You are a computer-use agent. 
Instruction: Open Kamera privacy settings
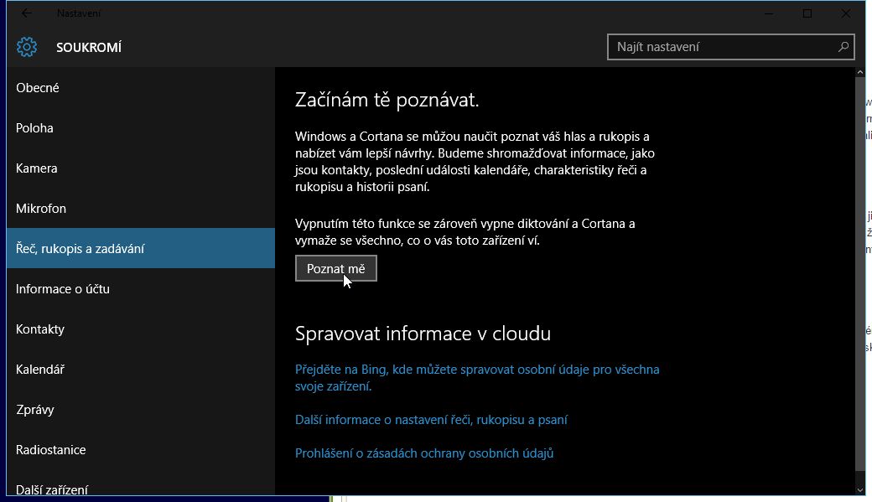[37, 168]
